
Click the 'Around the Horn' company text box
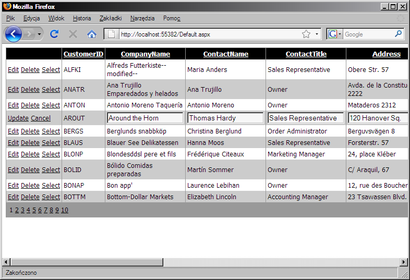tap(145, 118)
